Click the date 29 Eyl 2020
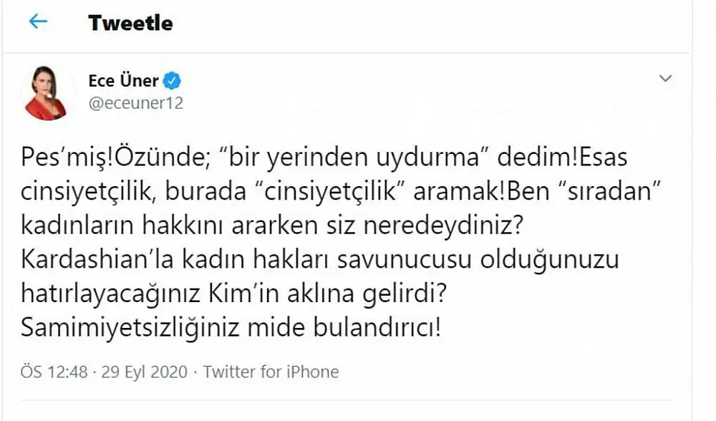Viewport: 716px width, 421px height. click(x=145, y=372)
